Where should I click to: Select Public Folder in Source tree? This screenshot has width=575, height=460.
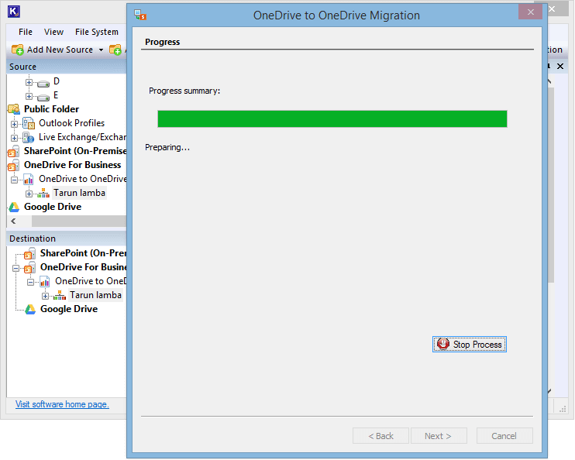(x=51, y=109)
